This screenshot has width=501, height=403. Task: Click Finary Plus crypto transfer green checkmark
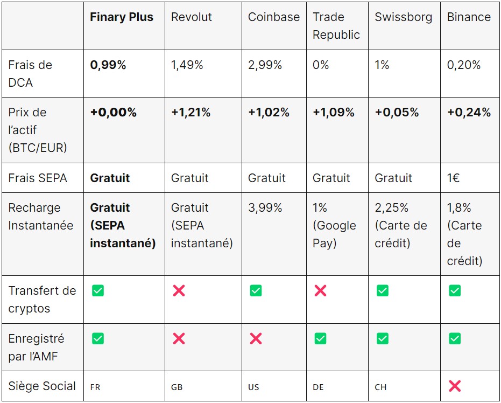[x=98, y=291]
